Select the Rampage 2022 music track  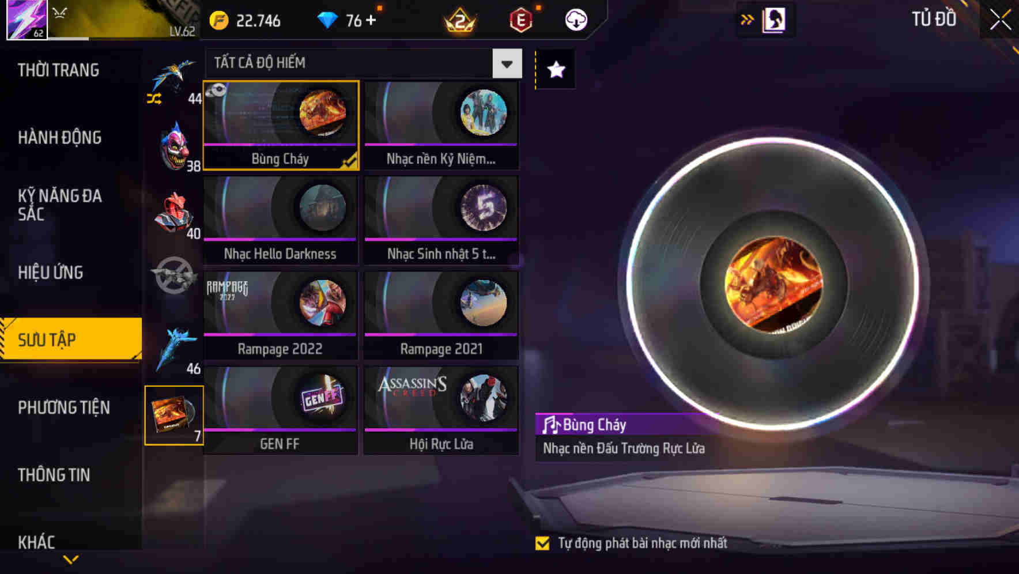pyautogui.click(x=281, y=315)
